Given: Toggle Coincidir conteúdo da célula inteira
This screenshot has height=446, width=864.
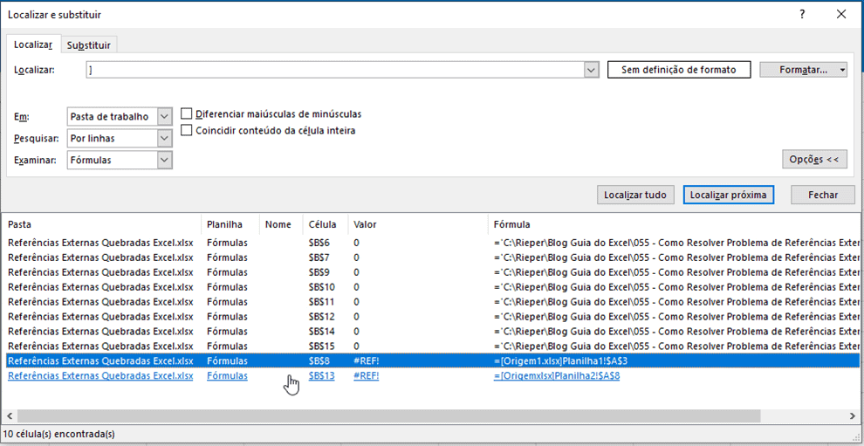Looking at the screenshot, I should pos(187,130).
